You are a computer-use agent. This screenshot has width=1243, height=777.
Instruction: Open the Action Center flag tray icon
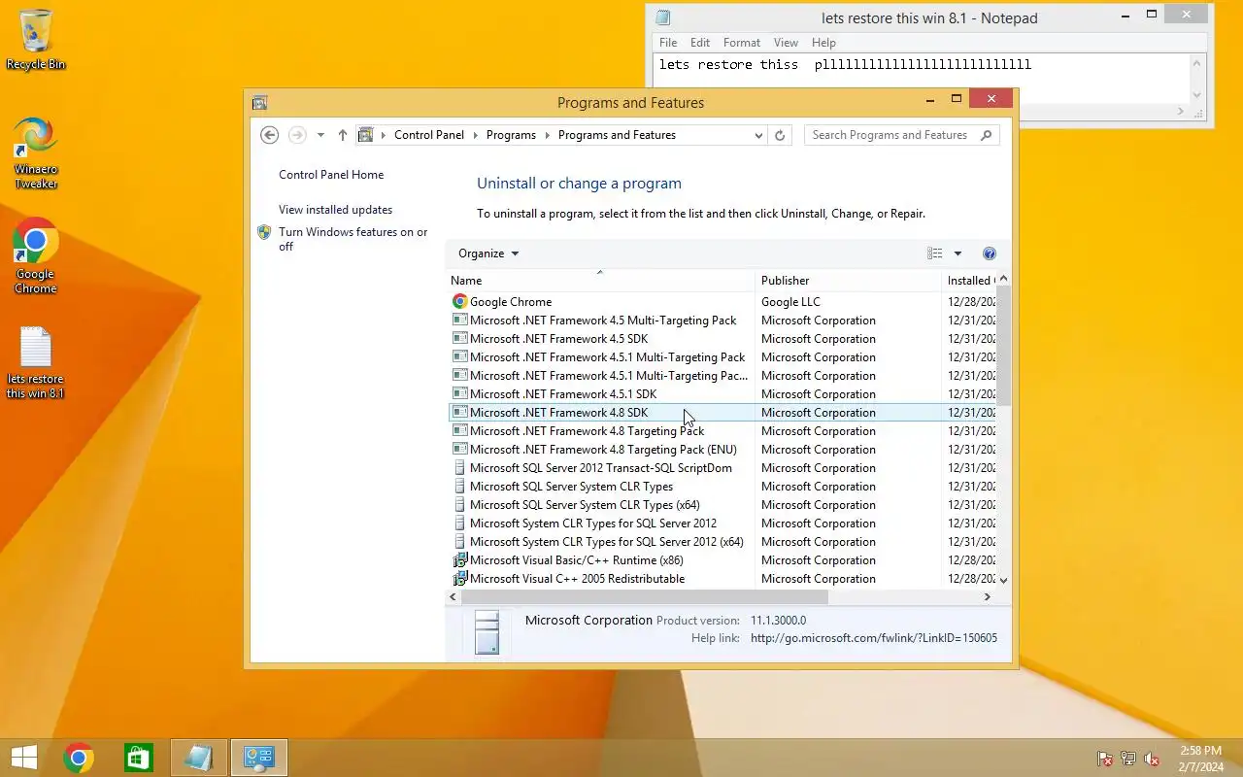[x=1104, y=759]
